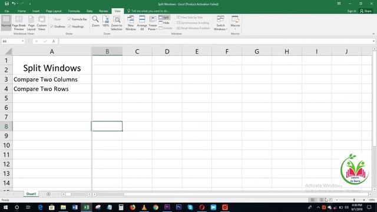377x212 pixels.
Task: Expand the formula bar
Action: [373, 41]
